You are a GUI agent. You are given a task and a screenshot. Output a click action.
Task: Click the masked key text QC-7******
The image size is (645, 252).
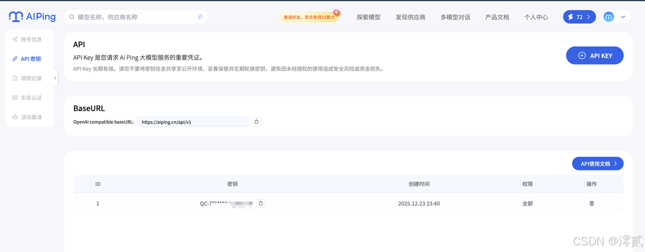(226, 204)
